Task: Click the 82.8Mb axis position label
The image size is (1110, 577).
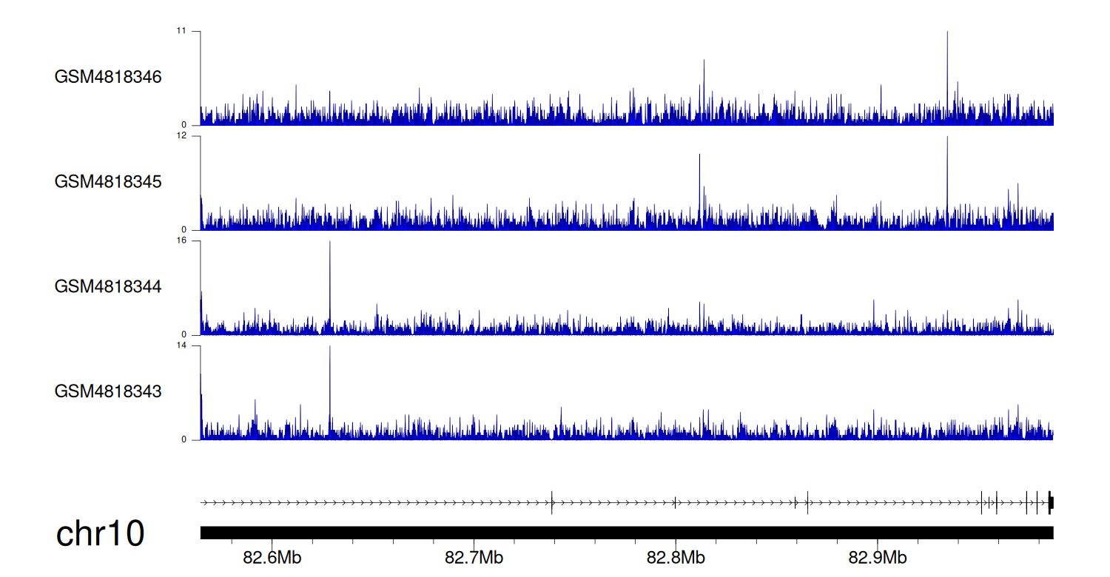Action: (676, 557)
